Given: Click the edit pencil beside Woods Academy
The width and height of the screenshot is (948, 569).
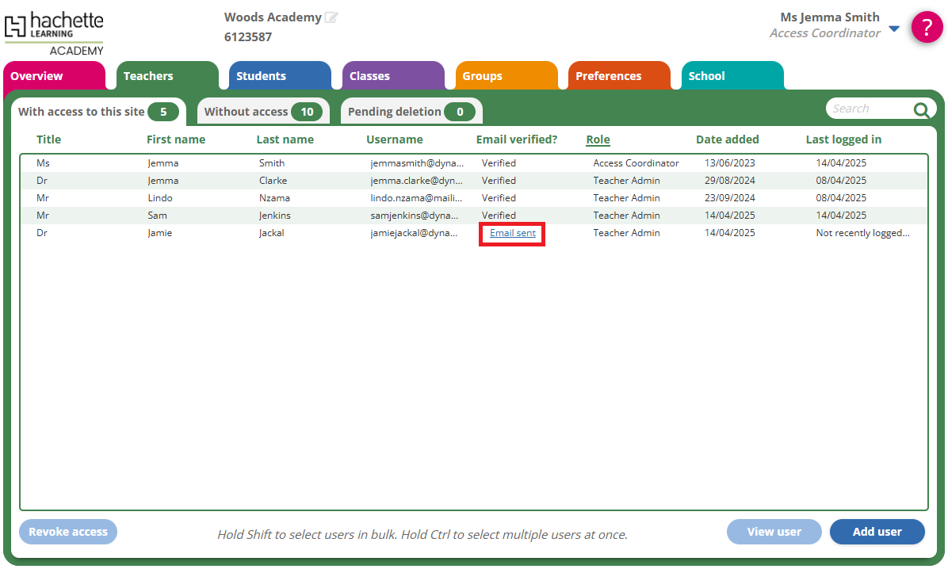Looking at the screenshot, I should (x=331, y=17).
